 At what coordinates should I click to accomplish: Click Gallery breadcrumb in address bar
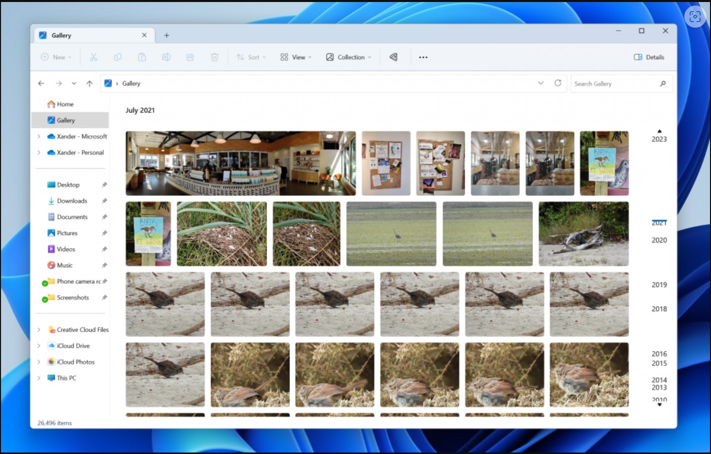click(131, 84)
